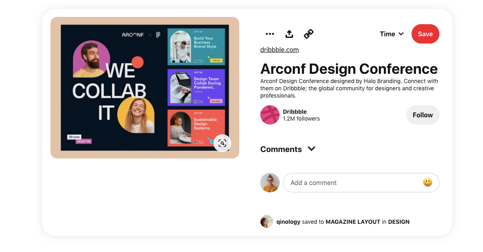Expand the dropdown arrow next to Time
The image size is (483, 252).
click(x=401, y=34)
